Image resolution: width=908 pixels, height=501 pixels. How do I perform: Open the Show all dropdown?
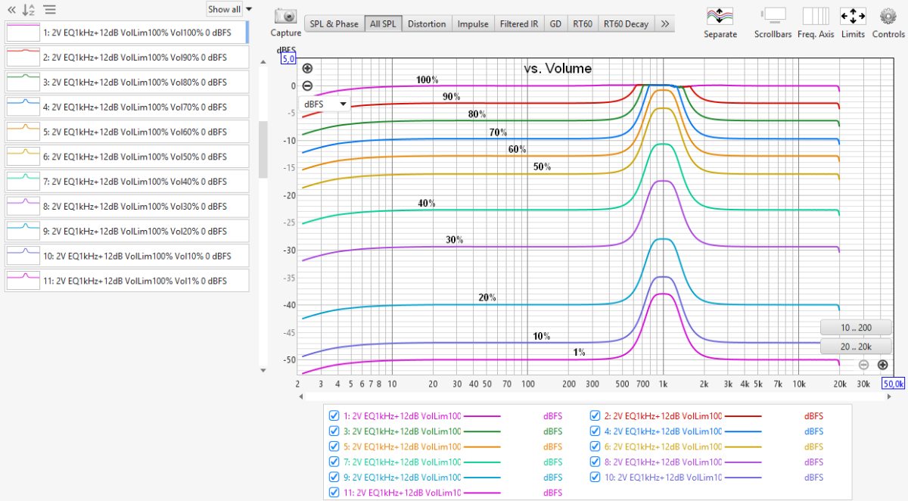pos(225,8)
